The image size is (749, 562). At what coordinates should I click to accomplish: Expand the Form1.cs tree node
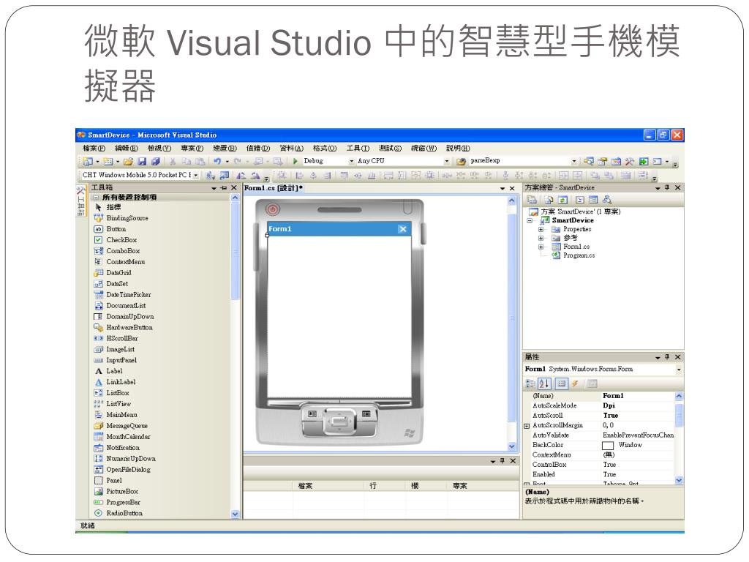[x=541, y=247]
